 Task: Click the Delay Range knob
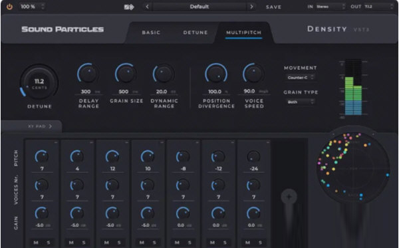[88, 74]
